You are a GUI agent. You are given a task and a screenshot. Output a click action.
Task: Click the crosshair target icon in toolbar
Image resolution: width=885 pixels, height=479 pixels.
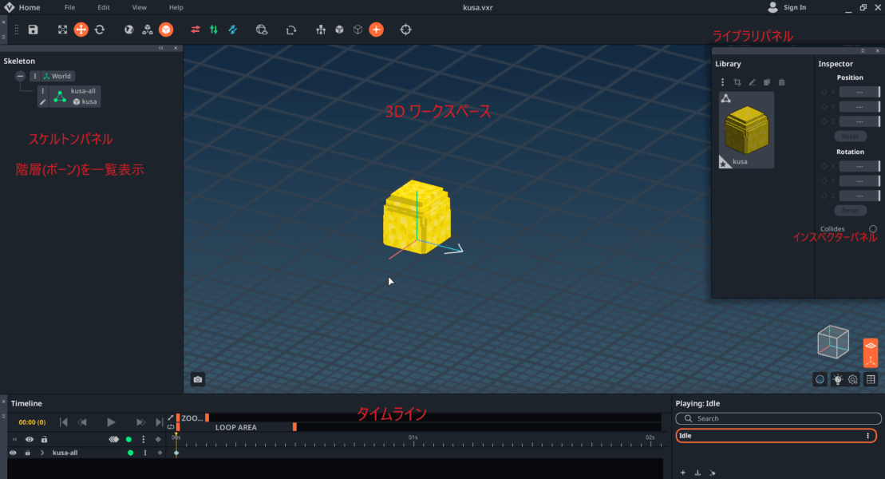(406, 30)
